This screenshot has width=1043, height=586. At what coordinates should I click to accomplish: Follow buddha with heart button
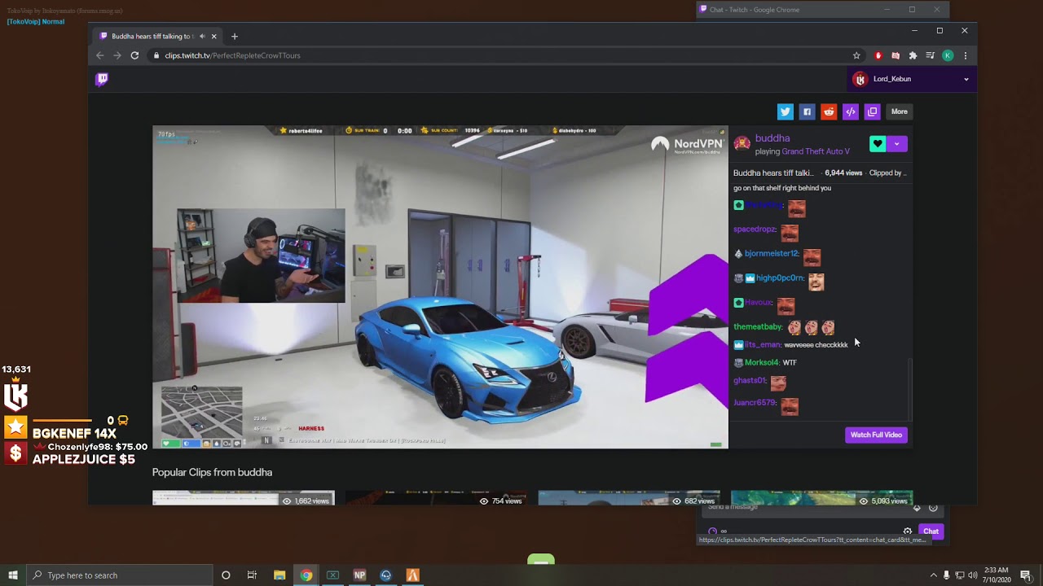(x=878, y=144)
